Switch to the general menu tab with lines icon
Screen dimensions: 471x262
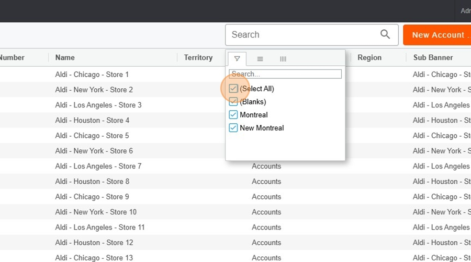[x=260, y=59]
